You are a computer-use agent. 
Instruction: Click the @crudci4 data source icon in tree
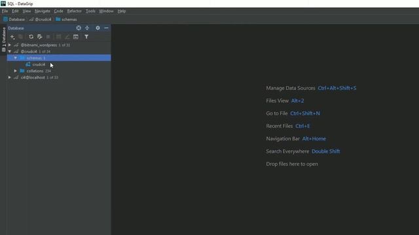pyautogui.click(x=16, y=52)
